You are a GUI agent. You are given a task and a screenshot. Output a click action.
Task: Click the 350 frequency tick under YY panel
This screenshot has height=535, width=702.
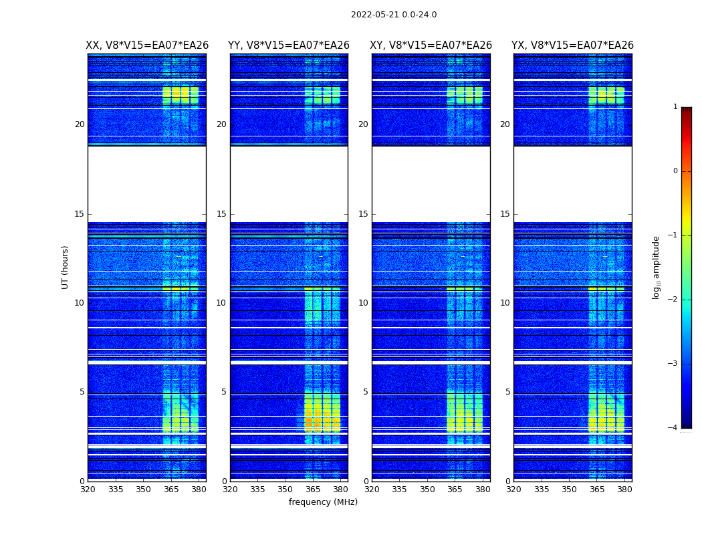pyautogui.click(x=285, y=490)
